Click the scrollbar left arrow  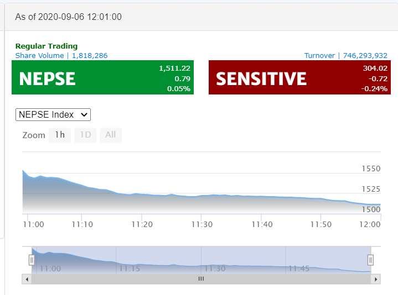click(27, 280)
